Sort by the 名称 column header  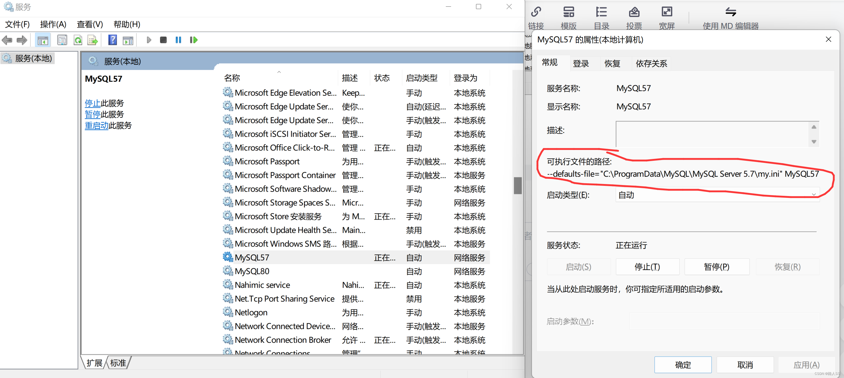pos(279,78)
